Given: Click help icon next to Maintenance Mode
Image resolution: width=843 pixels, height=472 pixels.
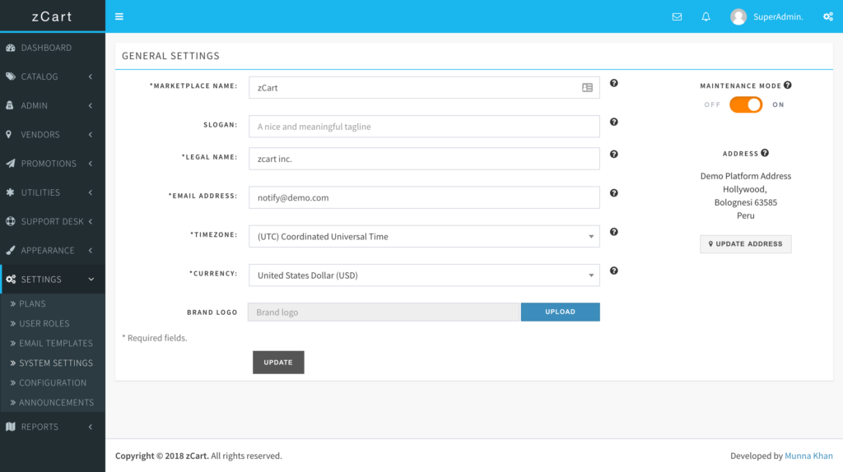Looking at the screenshot, I should (x=788, y=86).
